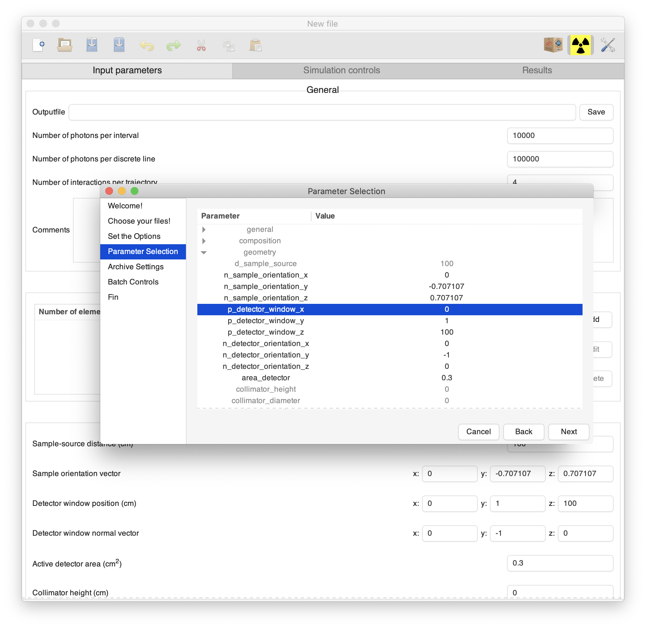Click the new file creation icon
Viewport: 646px width, 628px height.
coord(42,44)
